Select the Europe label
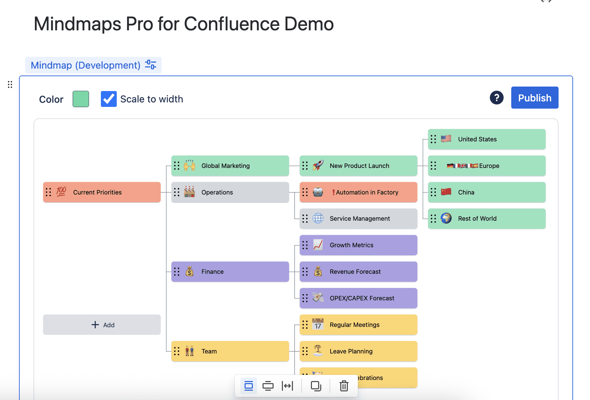Screen dimensions: 590x400 pyautogui.click(x=489, y=166)
